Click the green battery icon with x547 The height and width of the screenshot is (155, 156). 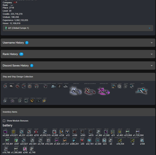16,141
